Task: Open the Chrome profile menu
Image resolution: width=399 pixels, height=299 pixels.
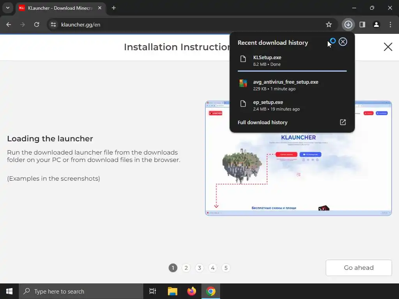Action: click(376, 25)
